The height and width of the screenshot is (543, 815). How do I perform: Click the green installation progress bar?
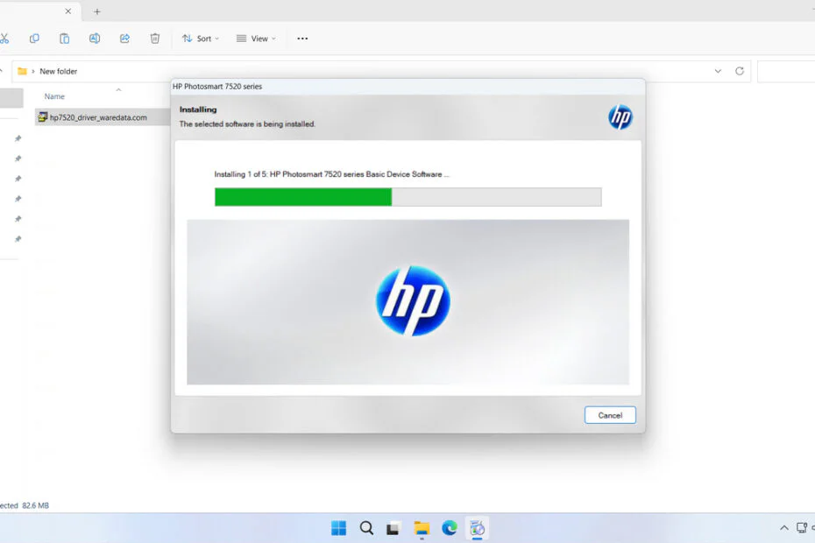point(302,197)
